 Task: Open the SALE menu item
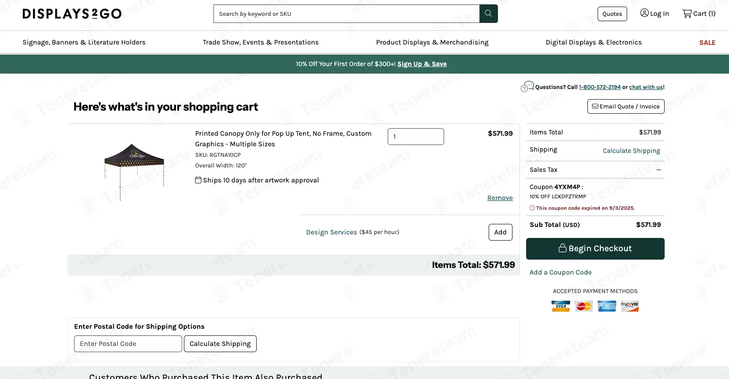pos(707,43)
